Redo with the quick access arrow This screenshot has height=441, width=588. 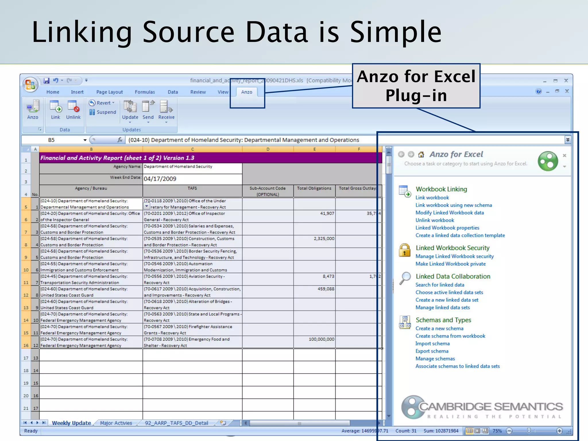(69, 81)
